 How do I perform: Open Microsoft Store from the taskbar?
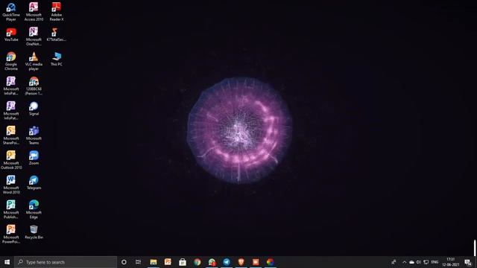coord(183,262)
